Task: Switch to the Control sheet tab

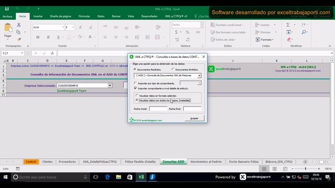Action: (x=31, y=162)
